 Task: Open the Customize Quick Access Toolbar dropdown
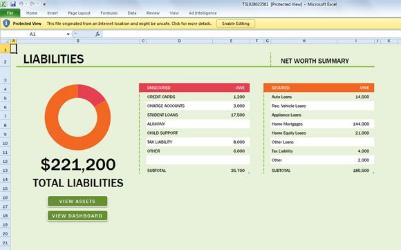(44, 4)
